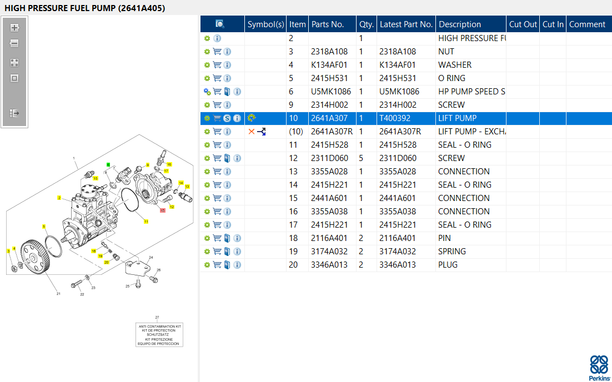The image size is (612, 382).
Task: Open info icon on selected LIFT PUMP row
Action: (x=237, y=118)
